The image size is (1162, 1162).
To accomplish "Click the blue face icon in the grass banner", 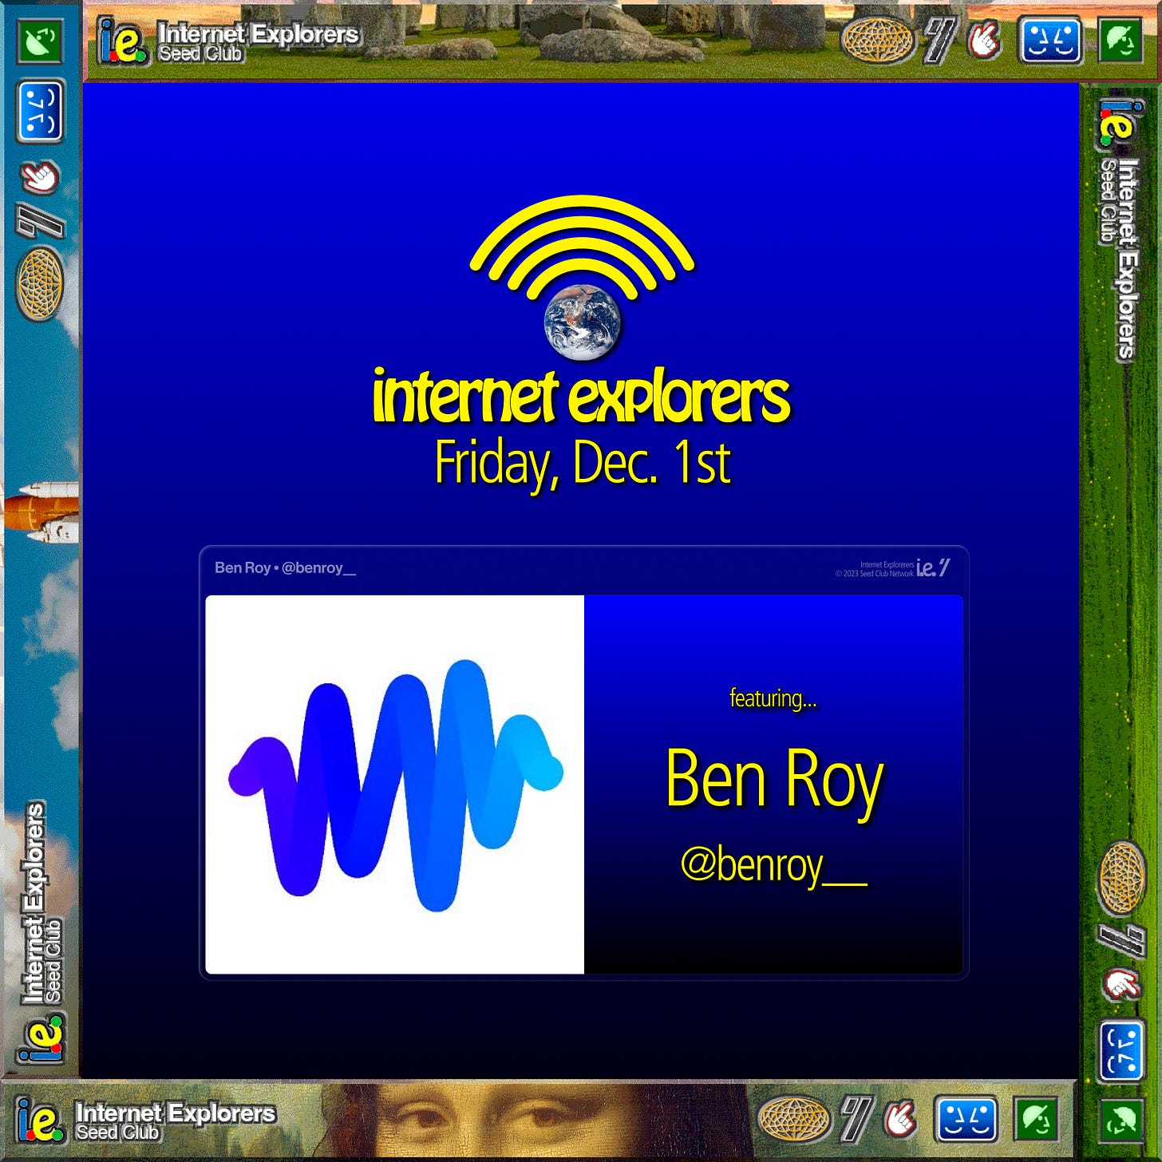I will point(1122,1050).
